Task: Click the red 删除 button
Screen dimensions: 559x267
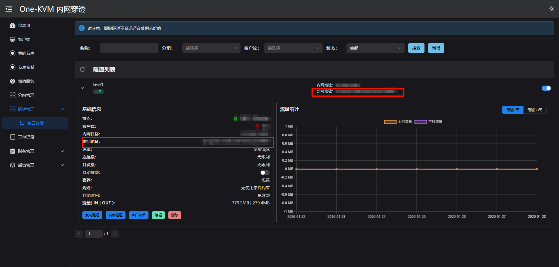Action: click(174, 215)
